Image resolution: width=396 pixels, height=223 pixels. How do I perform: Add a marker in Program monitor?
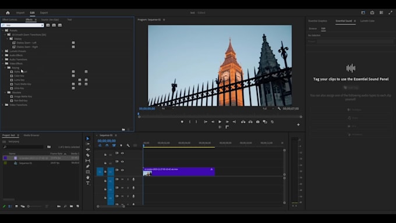coord(182,122)
